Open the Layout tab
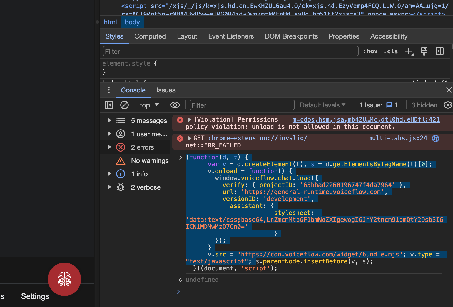Screen dimensions: 453x307 (187, 36)
